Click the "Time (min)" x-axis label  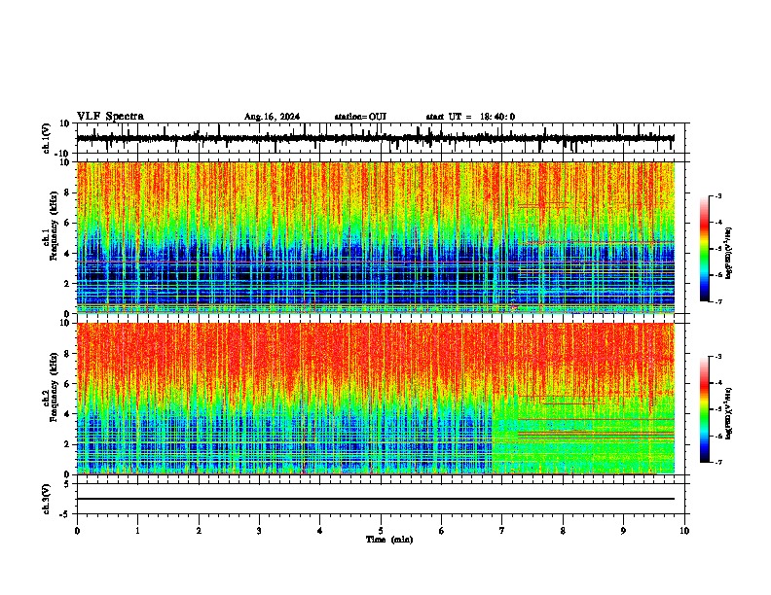(x=389, y=540)
